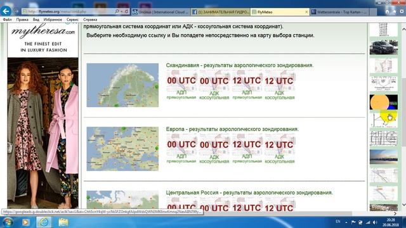Open the mytheresa.com fashion ad

pos(43,116)
